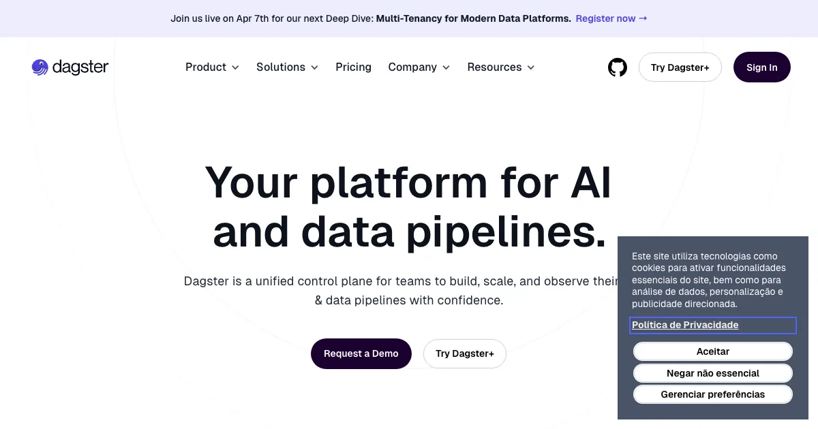Select the Resources menu label
The height and width of the screenshot is (429, 818).
pyautogui.click(x=494, y=67)
